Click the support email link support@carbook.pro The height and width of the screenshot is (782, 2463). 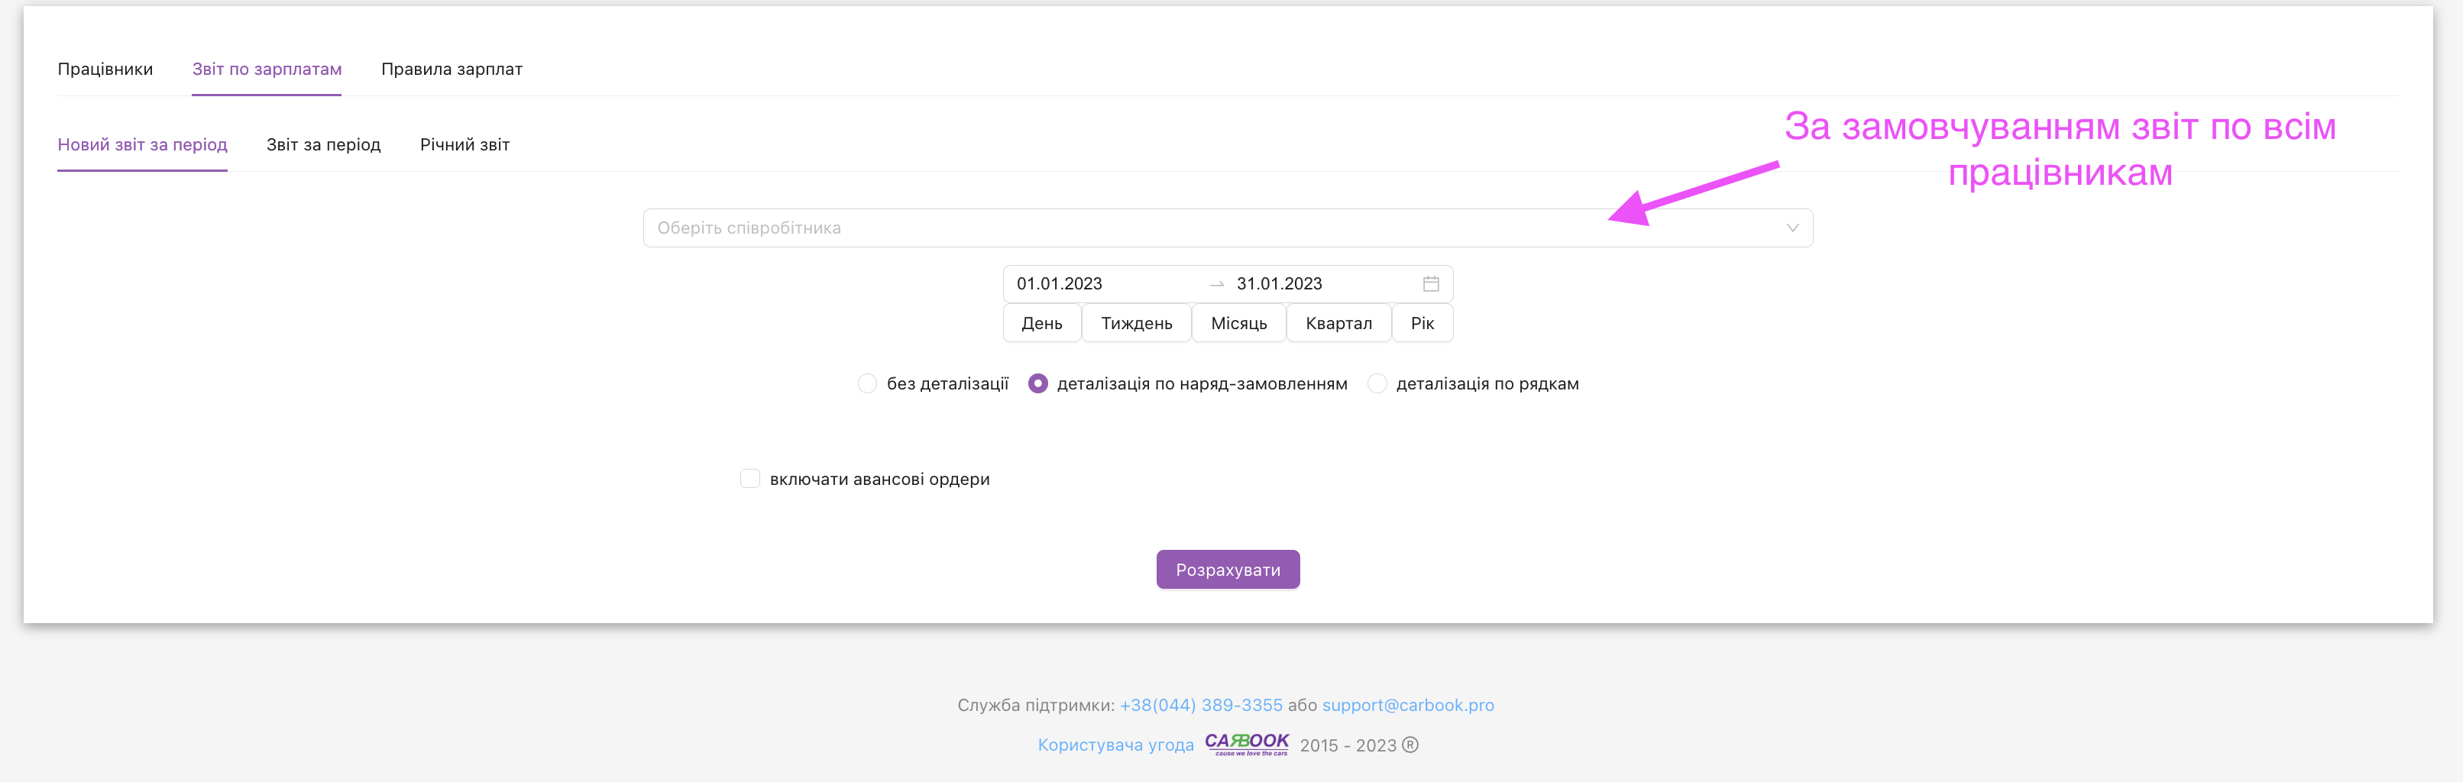click(x=1407, y=706)
